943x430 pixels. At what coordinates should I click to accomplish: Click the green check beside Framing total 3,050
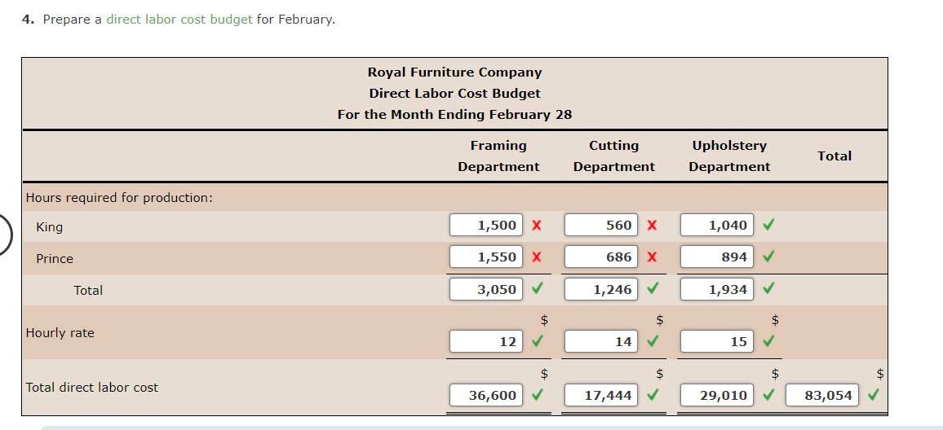click(537, 288)
